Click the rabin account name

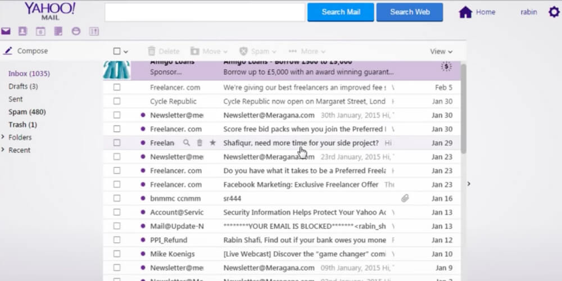click(x=529, y=12)
